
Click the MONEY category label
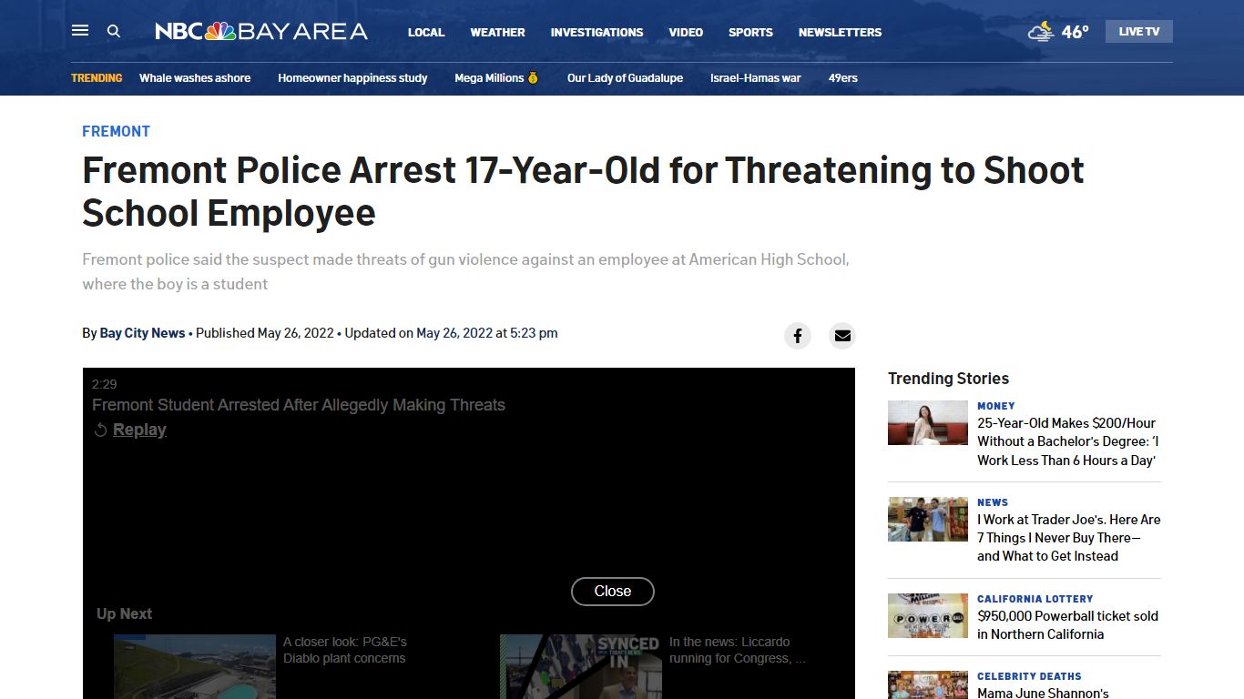click(x=995, y=406)
